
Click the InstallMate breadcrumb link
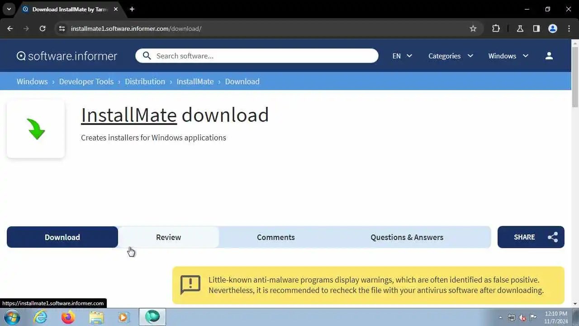[x=195, y=81]
